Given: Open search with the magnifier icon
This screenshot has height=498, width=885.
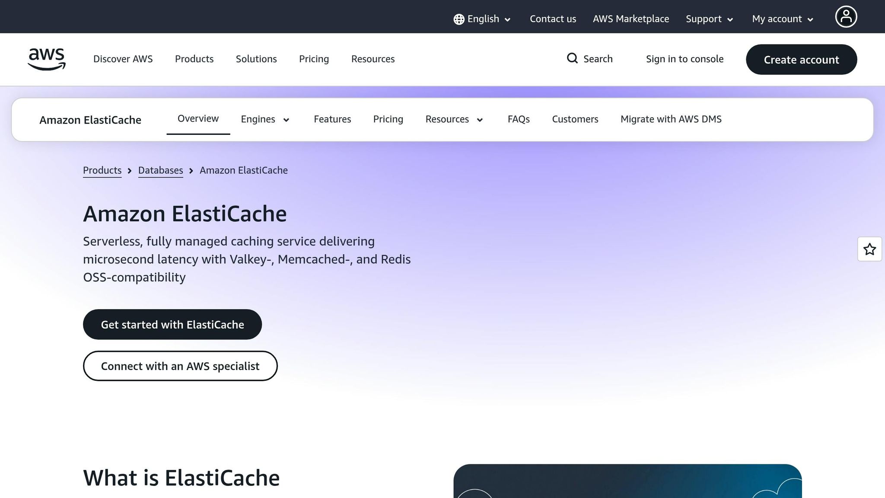Looking at the screenshot, I should tap(572, 58).
